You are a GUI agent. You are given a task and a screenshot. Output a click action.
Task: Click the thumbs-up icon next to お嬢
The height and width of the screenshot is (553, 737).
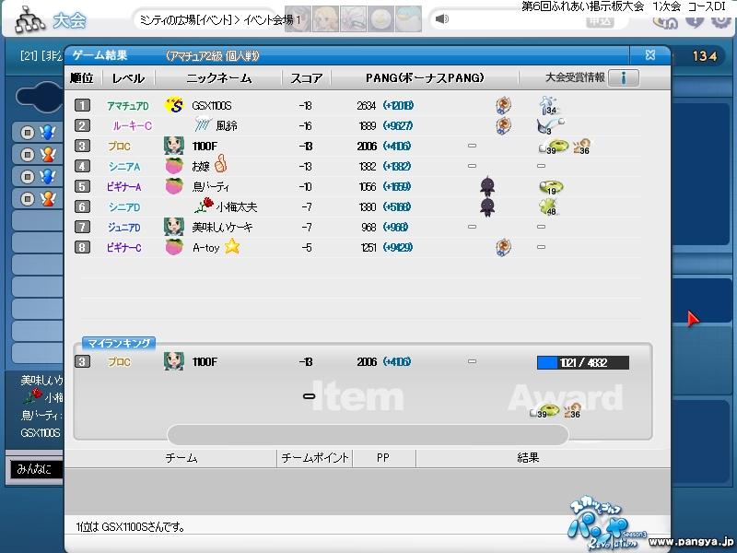(x=221, y=166)
